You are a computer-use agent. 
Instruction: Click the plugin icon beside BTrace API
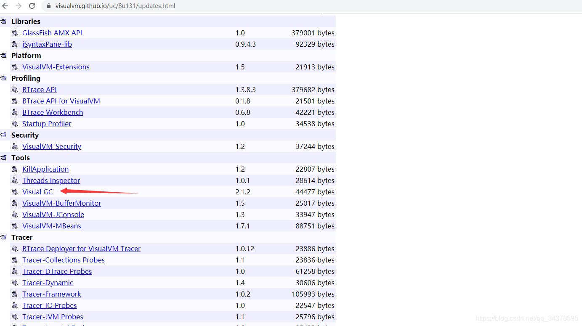click(15, 90)
